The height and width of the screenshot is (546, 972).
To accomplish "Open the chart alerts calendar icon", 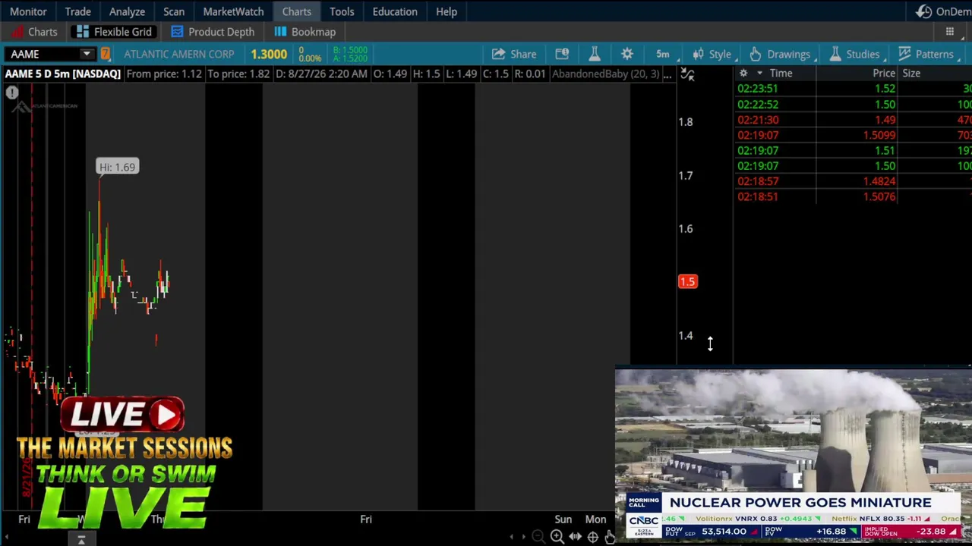I will [562, 54].
